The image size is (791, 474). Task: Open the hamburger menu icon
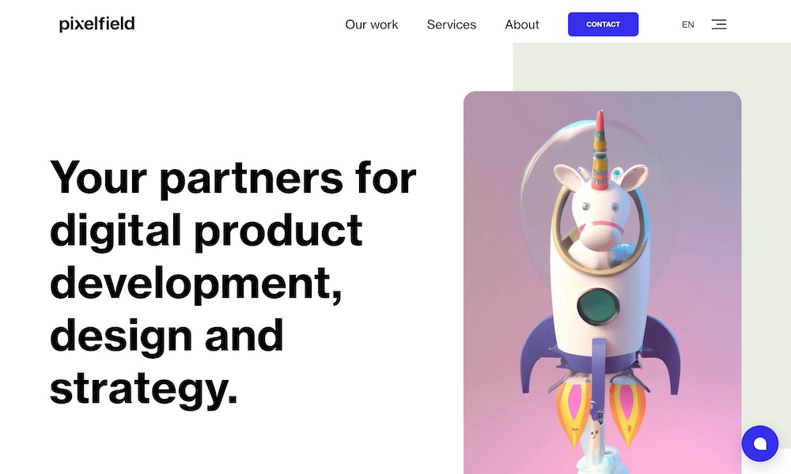[x=719, y=24]
